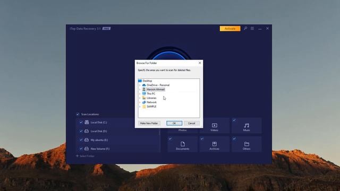Uncheck Local Disk (D:) scan location
Viewport: 340px width, 191px height.
click(x=81, y=131)
